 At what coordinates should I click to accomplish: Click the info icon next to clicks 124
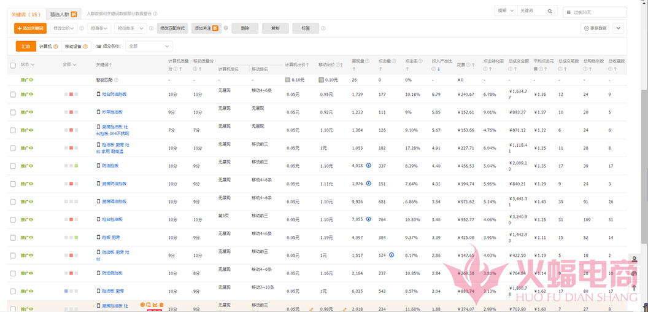click(x=391, y=254)
